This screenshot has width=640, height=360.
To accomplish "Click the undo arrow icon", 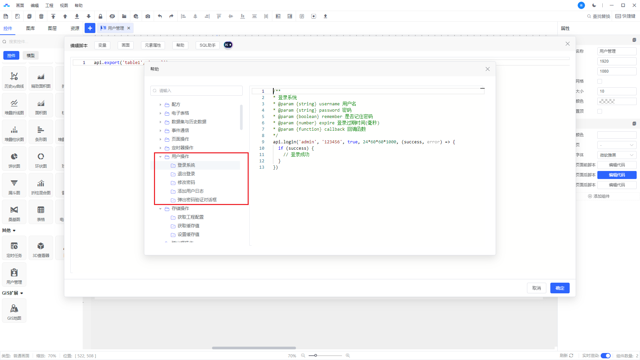I will pos(160,16).
